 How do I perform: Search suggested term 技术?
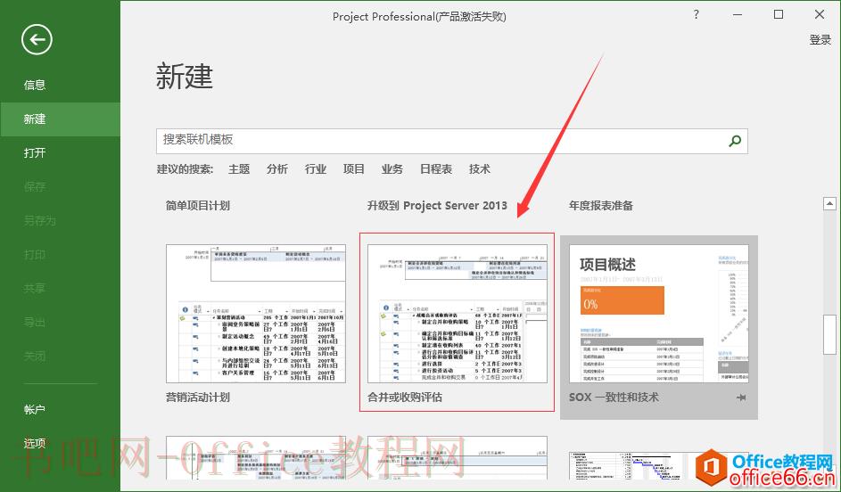pyautogui.click(x=480, y=169)
